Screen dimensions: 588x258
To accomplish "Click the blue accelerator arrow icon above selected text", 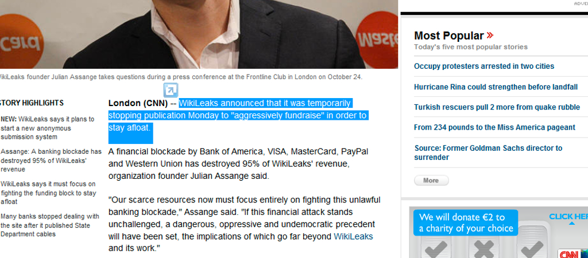I will [171, 90].
